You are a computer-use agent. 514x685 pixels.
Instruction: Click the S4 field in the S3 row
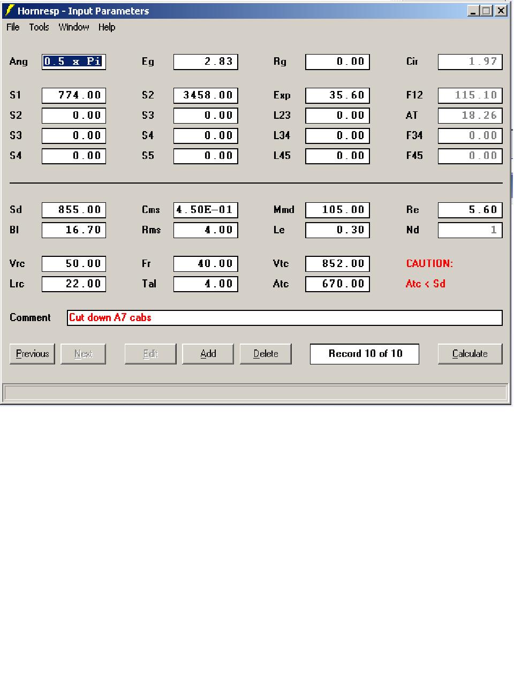tap(206, 136)
